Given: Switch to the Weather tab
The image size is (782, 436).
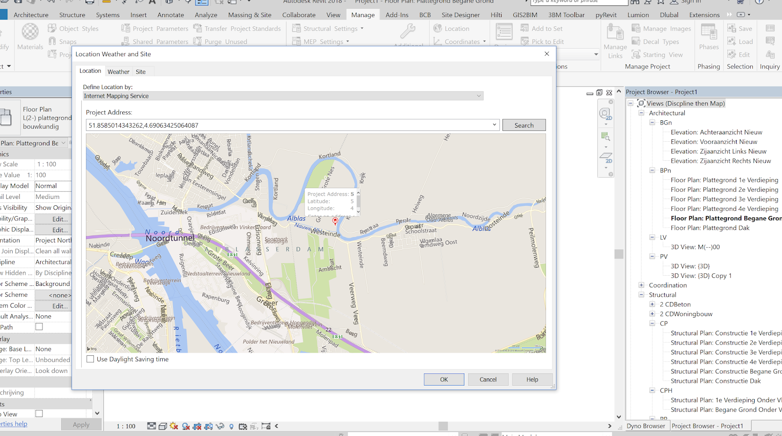Looking at the screenshot, I should 118,72.
